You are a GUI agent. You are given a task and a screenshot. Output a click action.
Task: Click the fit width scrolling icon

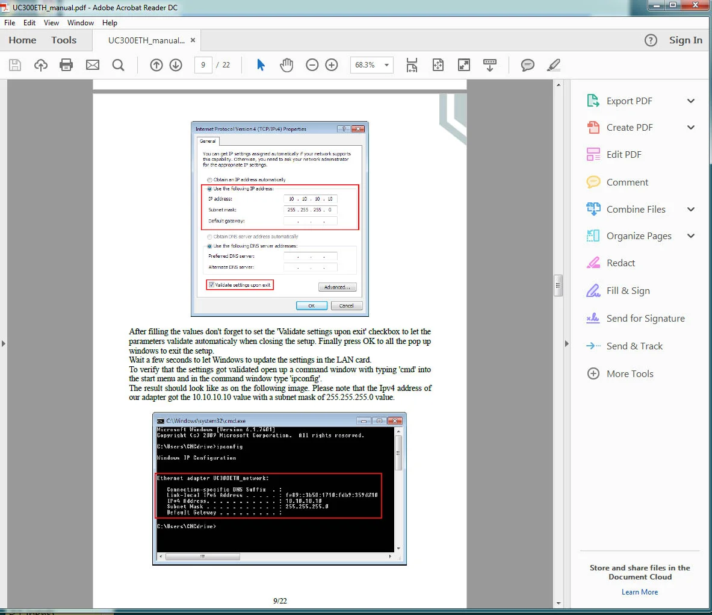click(412, 65)
